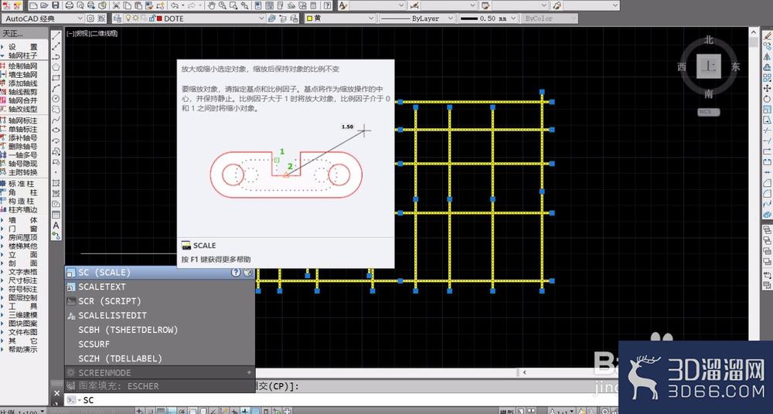Viewport: 773px width, 414px height.
Task: Select the Arc draw tool
Action: point(56,88)
